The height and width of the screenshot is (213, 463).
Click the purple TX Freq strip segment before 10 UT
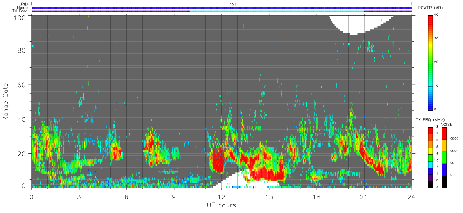click(111, 11)
